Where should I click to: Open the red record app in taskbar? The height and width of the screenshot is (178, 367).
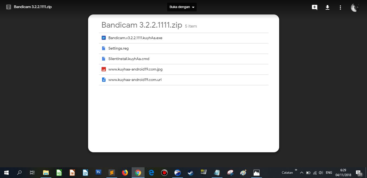164,173
